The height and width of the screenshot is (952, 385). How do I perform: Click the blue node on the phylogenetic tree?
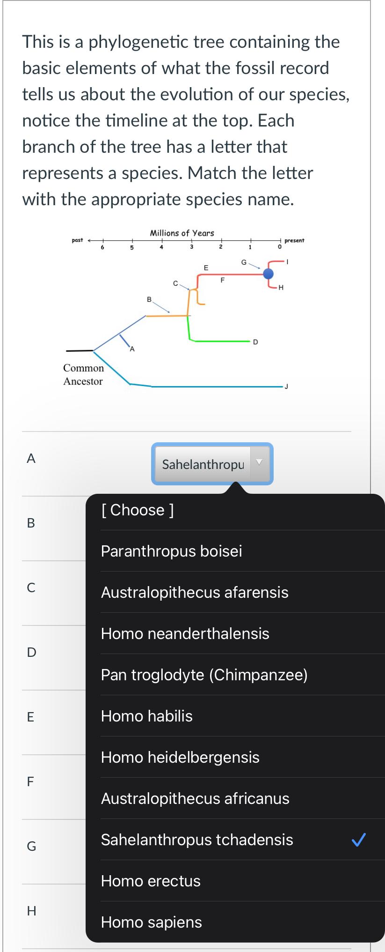(x=267, y=273)
